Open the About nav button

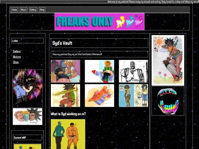point(24,10)
